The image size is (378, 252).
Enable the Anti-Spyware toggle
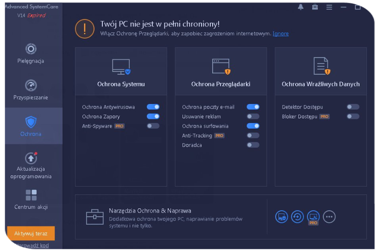153,126
